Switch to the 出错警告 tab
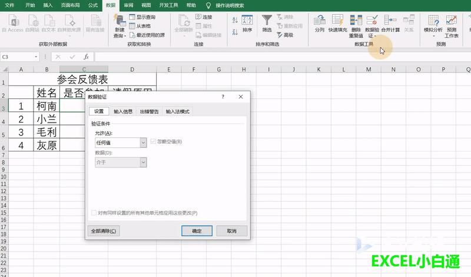The height and width of the screenshot is (277, 471). point(149,111)
